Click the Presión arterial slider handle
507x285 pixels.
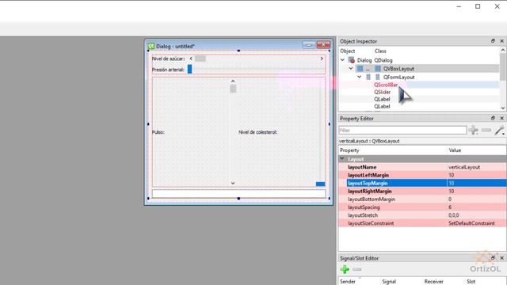[190, 69]
